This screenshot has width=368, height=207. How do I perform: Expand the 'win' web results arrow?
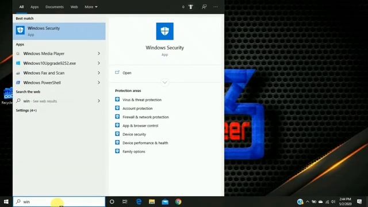pos(99,101)
